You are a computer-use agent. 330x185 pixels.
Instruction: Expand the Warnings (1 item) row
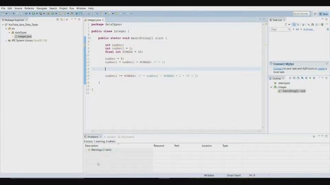point(86,150)
